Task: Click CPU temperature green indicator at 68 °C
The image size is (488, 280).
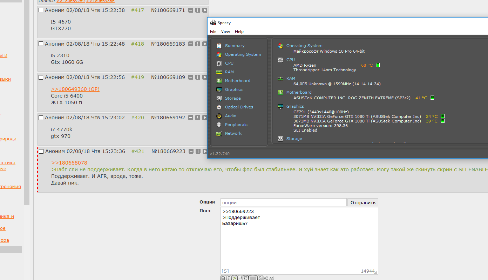Action: (378, 65)
